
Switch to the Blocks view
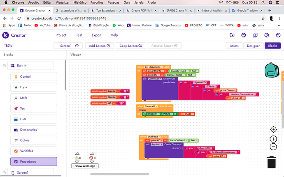272,46
